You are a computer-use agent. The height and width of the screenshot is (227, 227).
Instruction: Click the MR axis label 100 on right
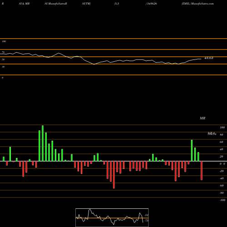pyautogui.click(x=222, y=128)
